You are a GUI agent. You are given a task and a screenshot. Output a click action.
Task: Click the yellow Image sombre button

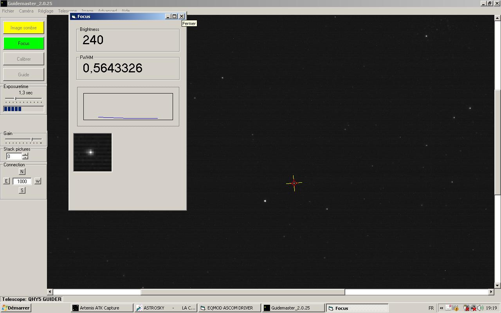[23, 28]
